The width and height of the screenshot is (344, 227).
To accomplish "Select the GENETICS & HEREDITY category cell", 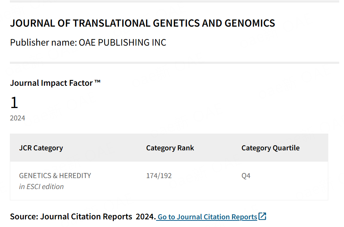I will click(x=55, y=176).
